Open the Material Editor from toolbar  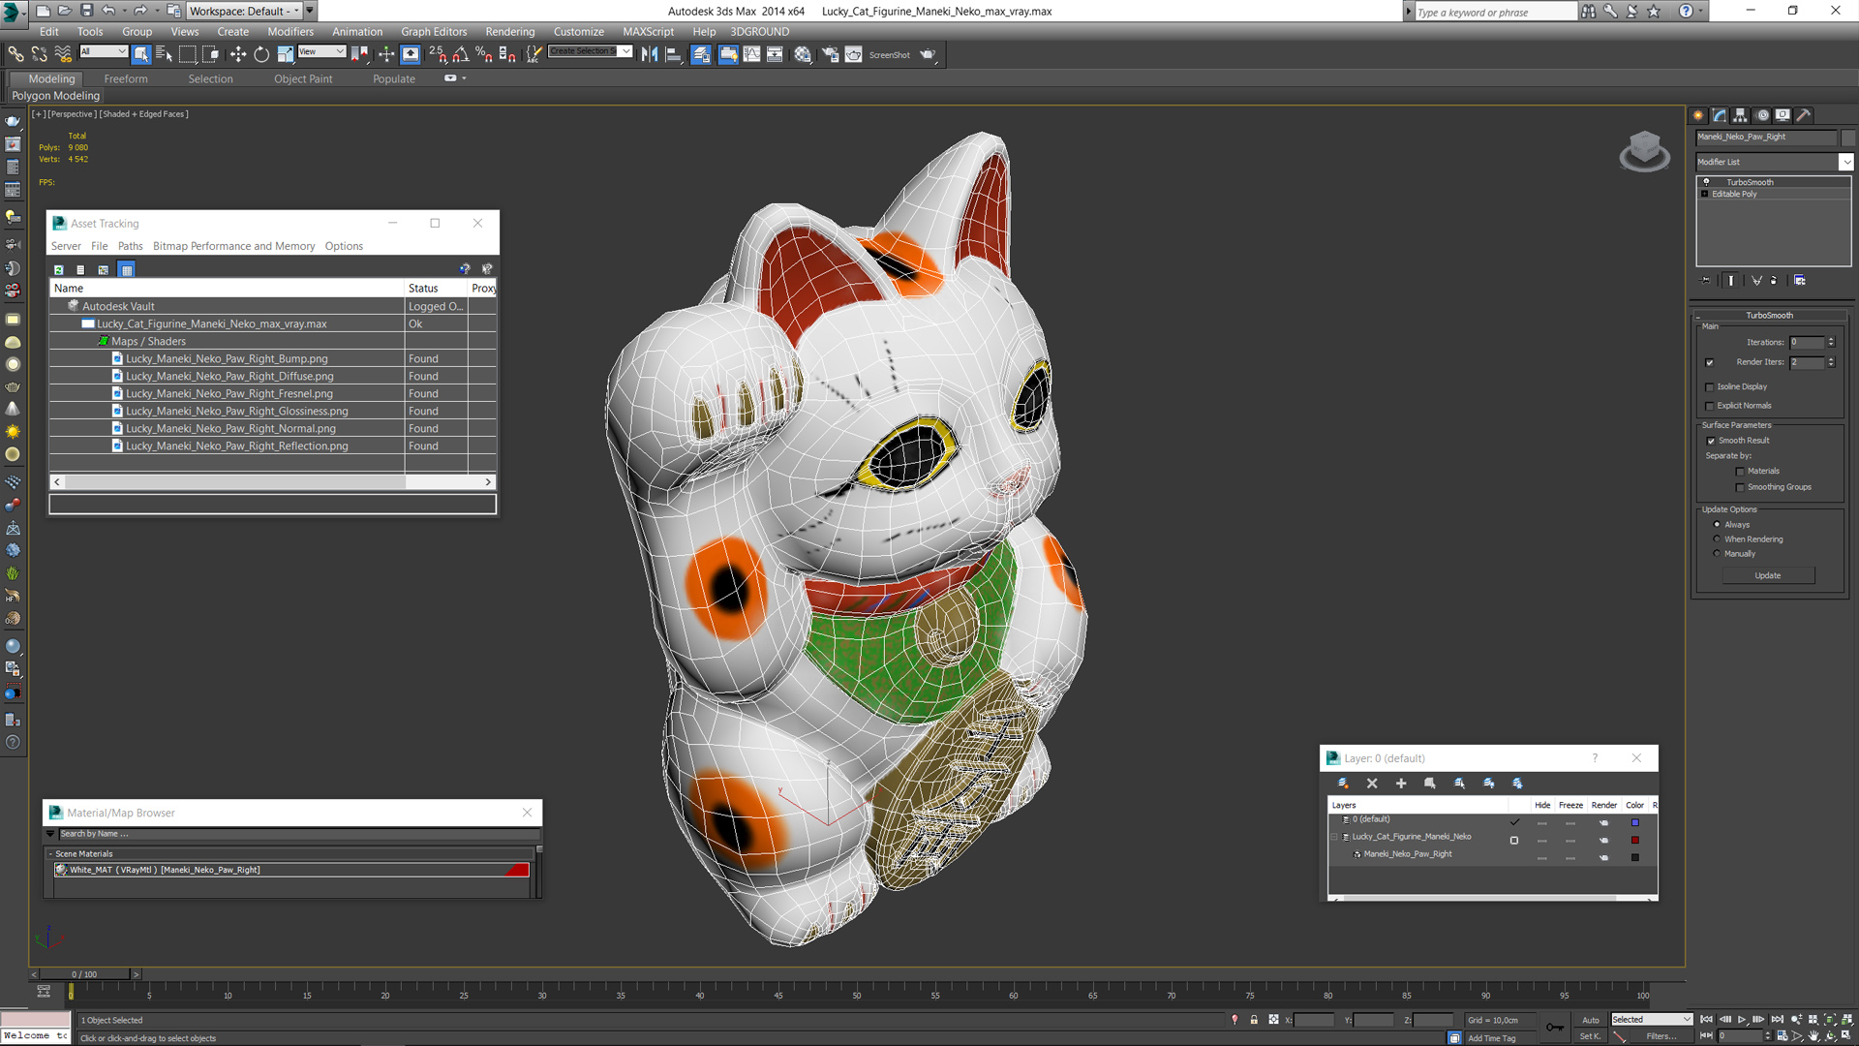(x=803, y=55)
